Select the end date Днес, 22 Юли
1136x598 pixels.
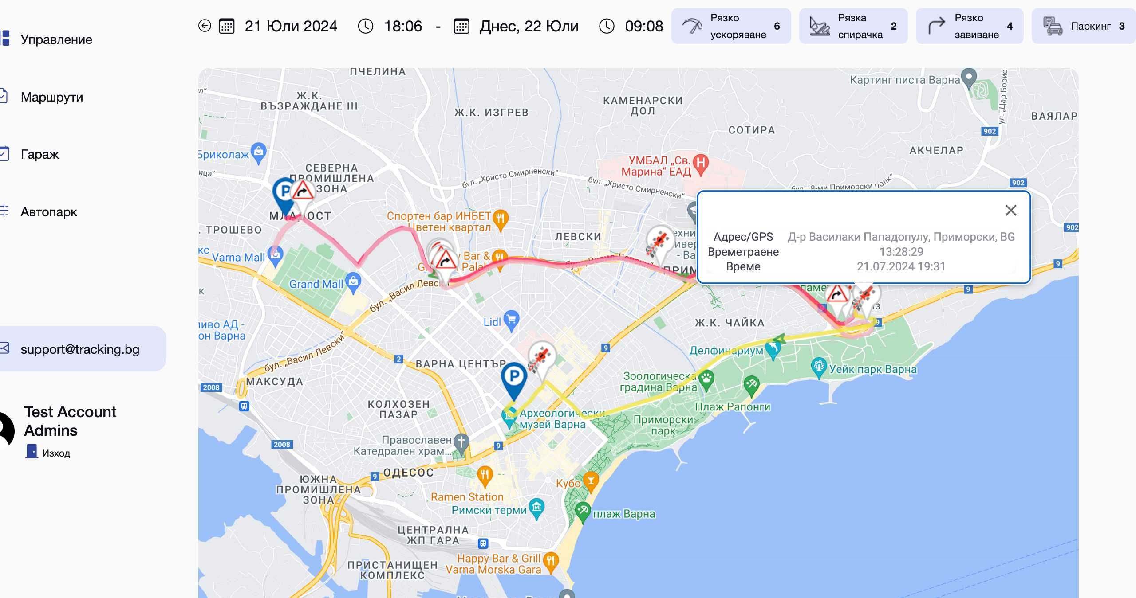click(529, 26)
